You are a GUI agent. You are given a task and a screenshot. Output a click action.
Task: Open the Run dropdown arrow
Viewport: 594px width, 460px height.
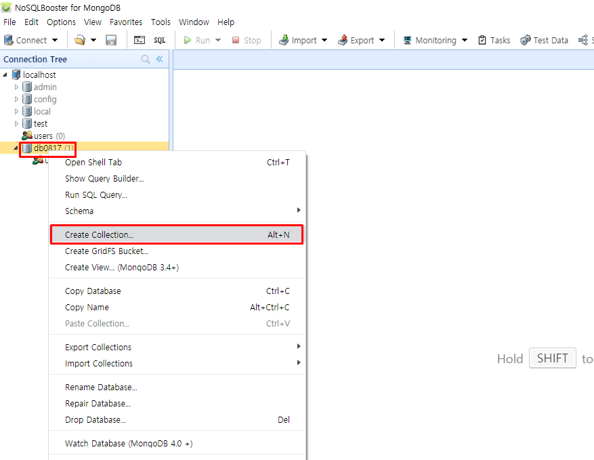tap(218, 40)
